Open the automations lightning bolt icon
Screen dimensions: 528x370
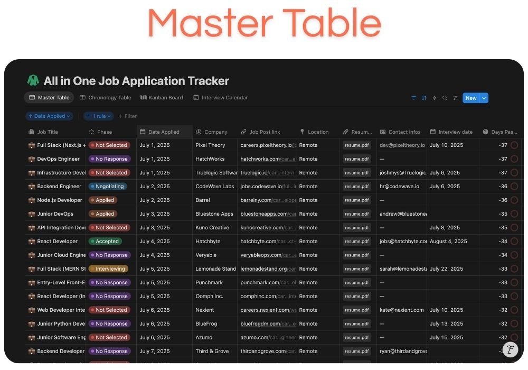[x=435, y=98]
